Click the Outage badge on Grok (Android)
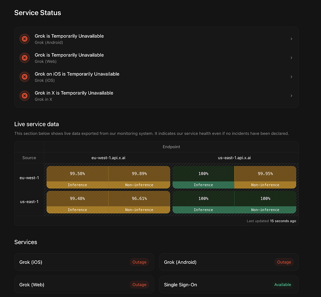Image resolution: width=321 pixels, height=297 pixels. coord(284,262)
